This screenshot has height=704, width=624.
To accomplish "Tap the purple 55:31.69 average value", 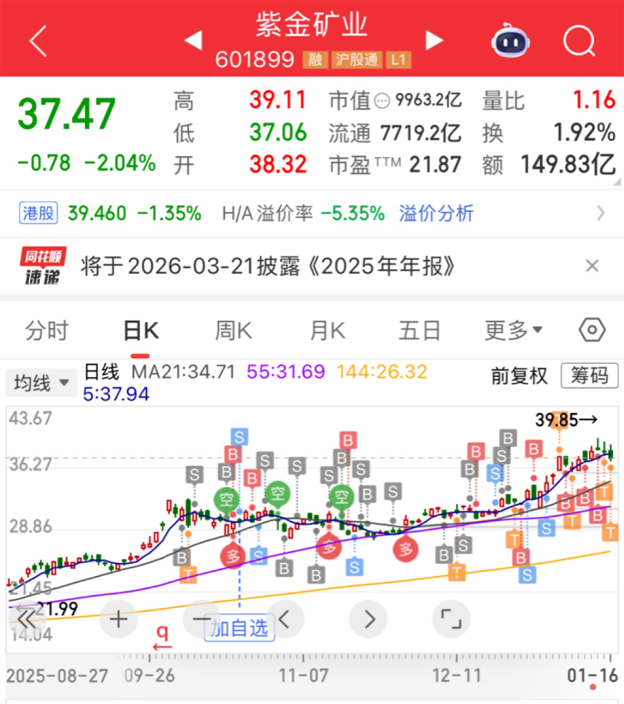I will (286, 372).
